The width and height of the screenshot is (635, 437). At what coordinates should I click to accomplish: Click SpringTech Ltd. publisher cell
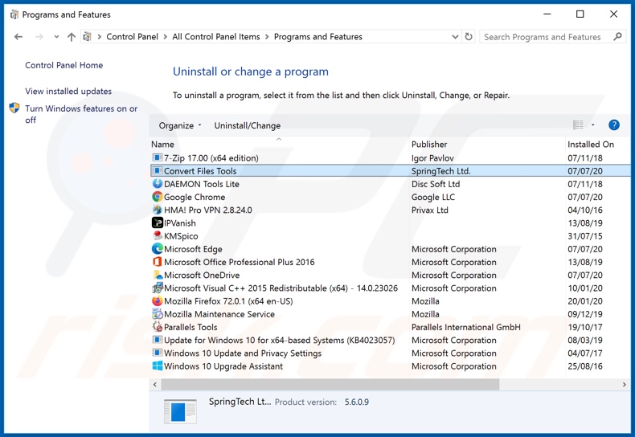pyautogui.click(x=441, y=171)
